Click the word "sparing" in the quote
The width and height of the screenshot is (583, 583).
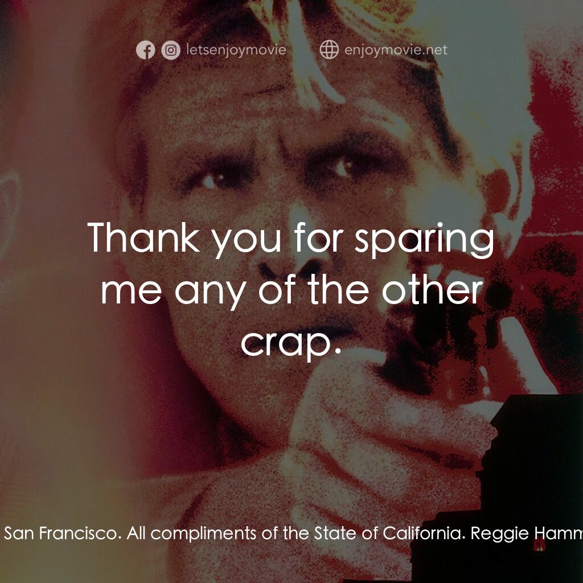(x=424, y=239)
